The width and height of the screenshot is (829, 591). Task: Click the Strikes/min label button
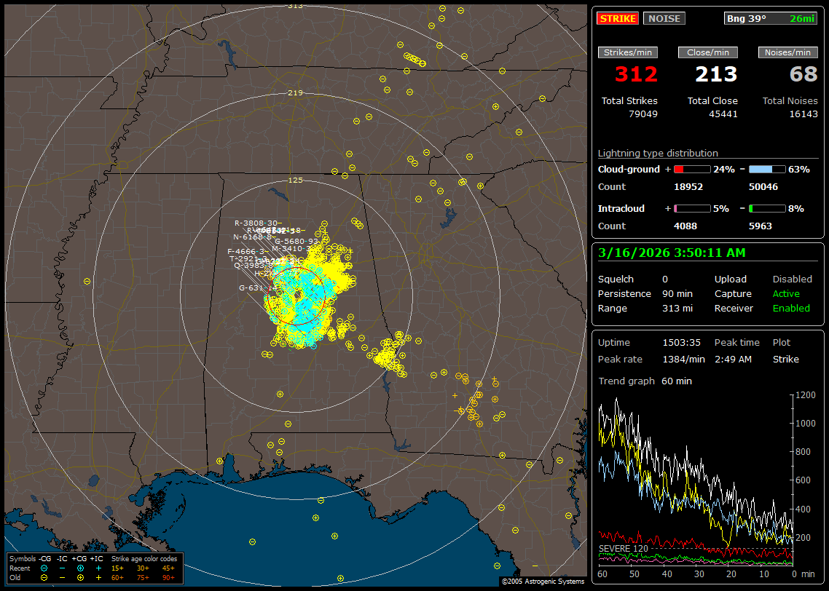628,52
